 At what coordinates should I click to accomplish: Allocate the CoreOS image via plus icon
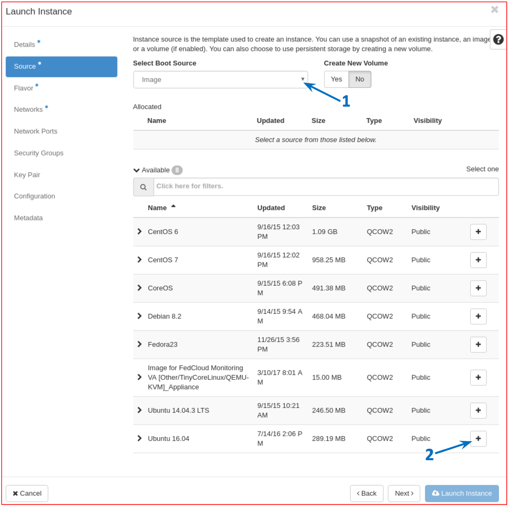[478, 288]
